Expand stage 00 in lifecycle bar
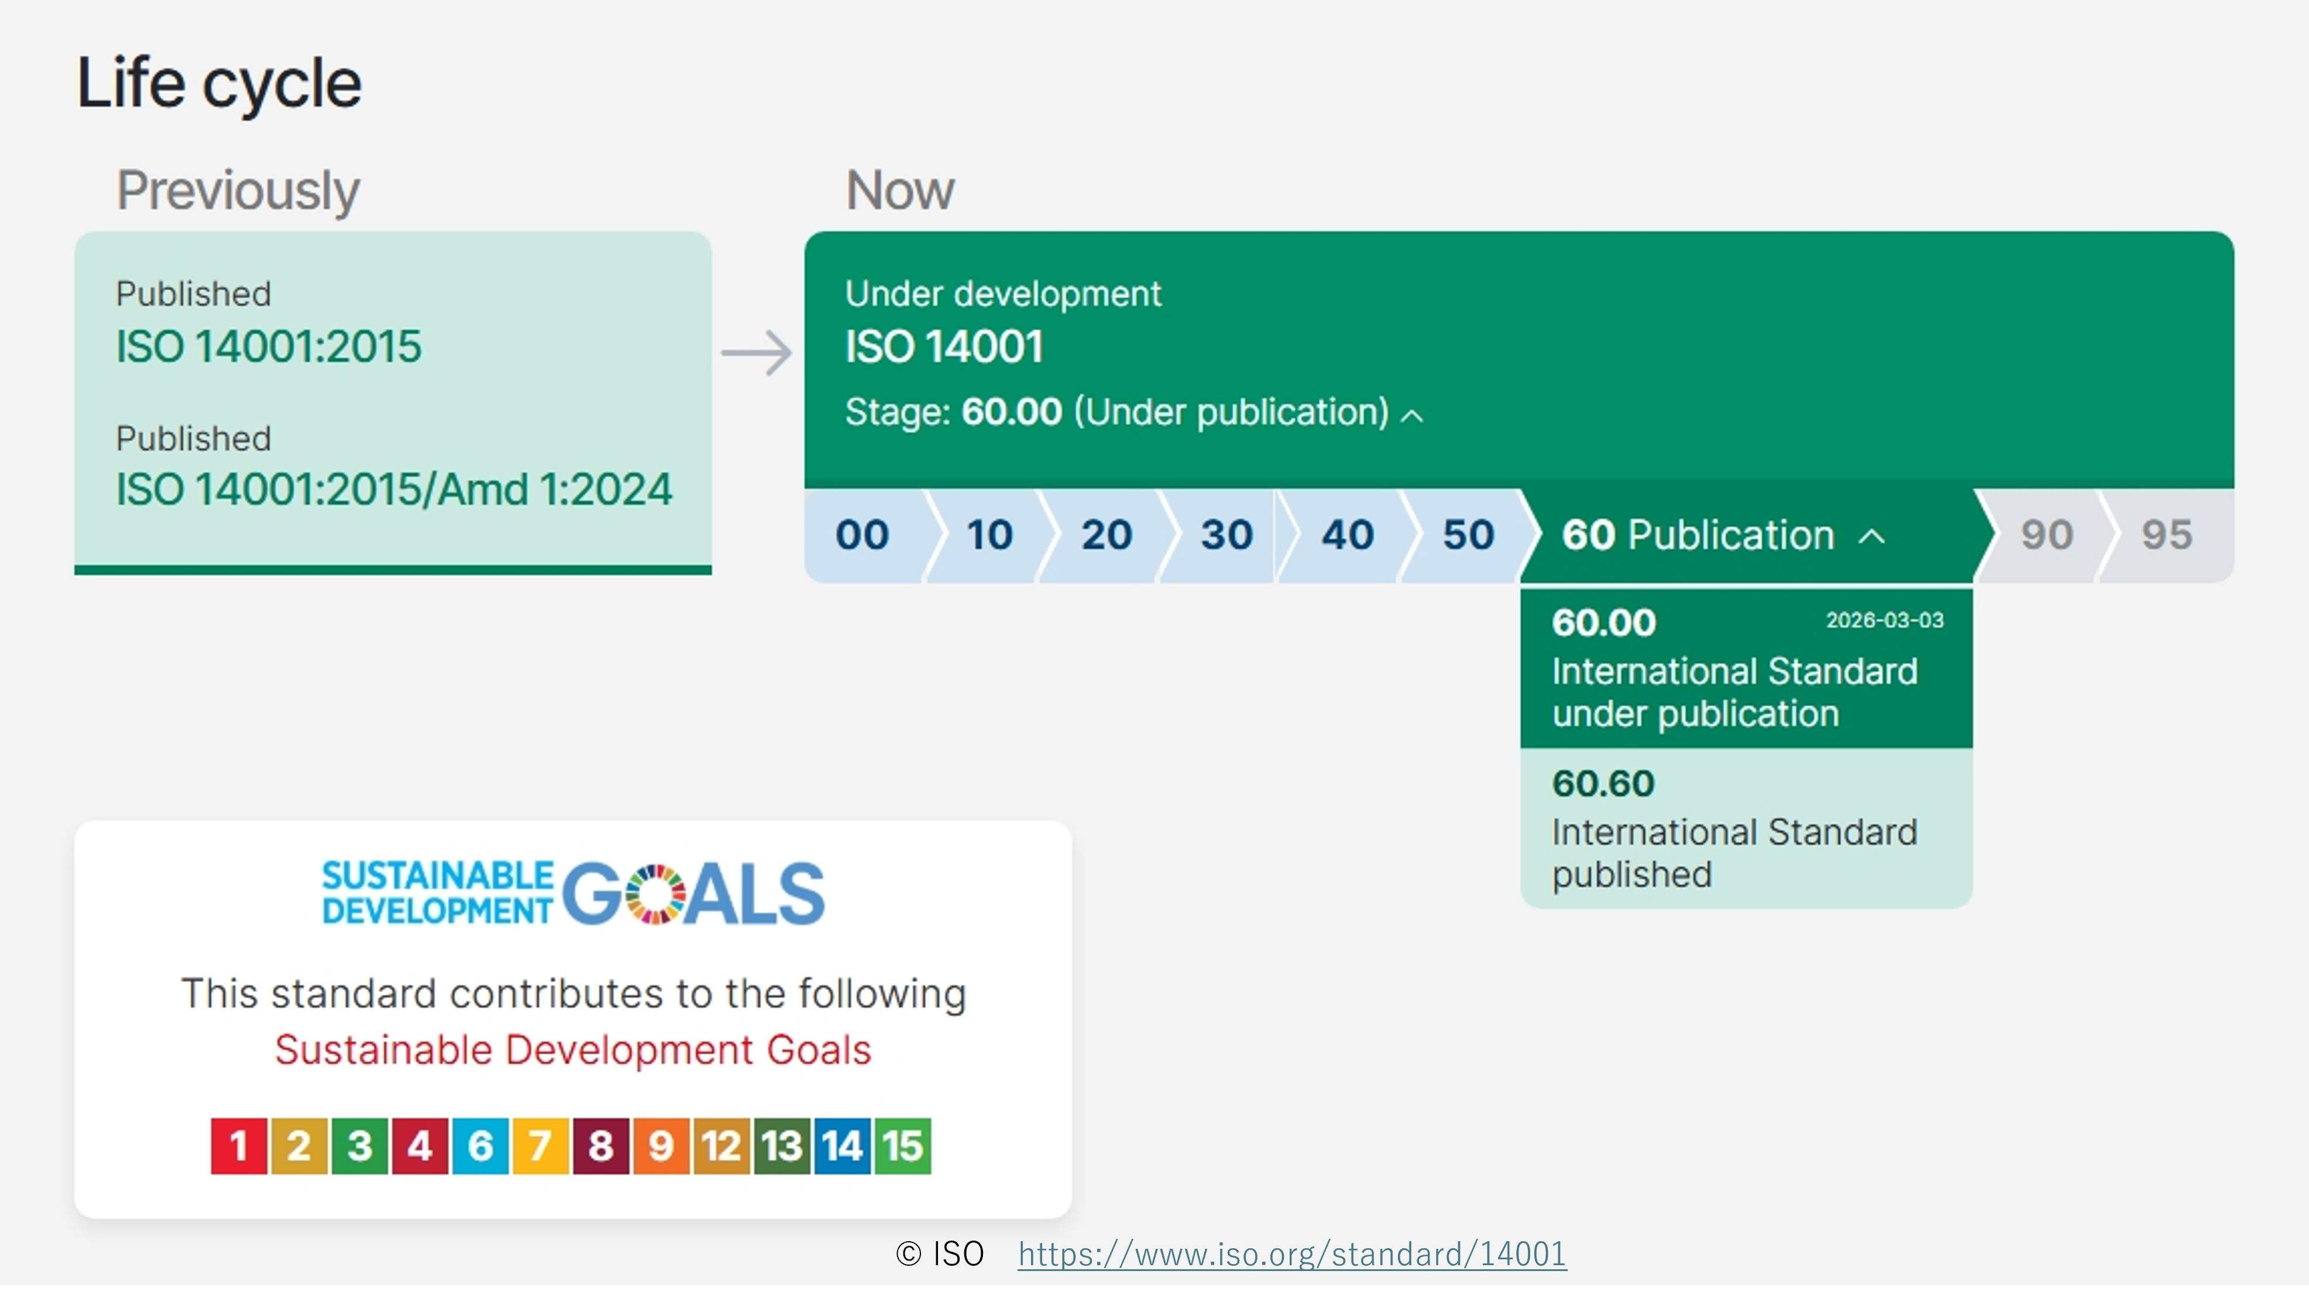The width and height of the screenshot is (2309, 1295). point(863,536)
